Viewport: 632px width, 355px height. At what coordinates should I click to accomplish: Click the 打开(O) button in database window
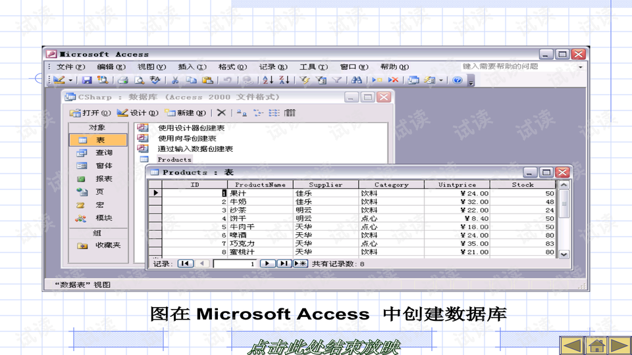tap(90, 113)
